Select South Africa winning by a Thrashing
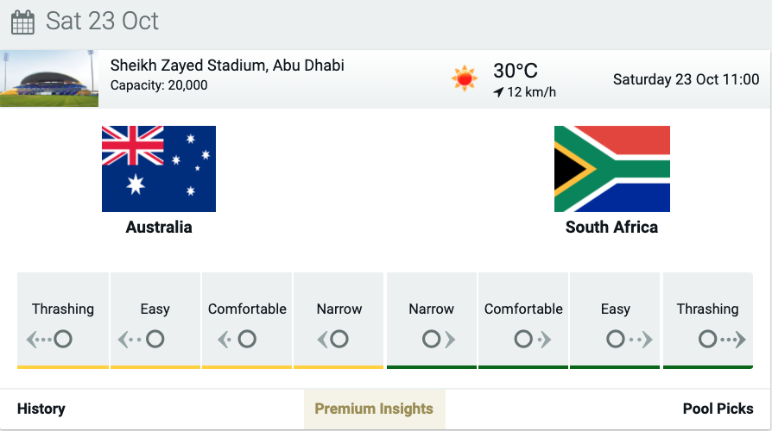Image resolution: width=772 pixels, height=431 pixels. (707, 321)
